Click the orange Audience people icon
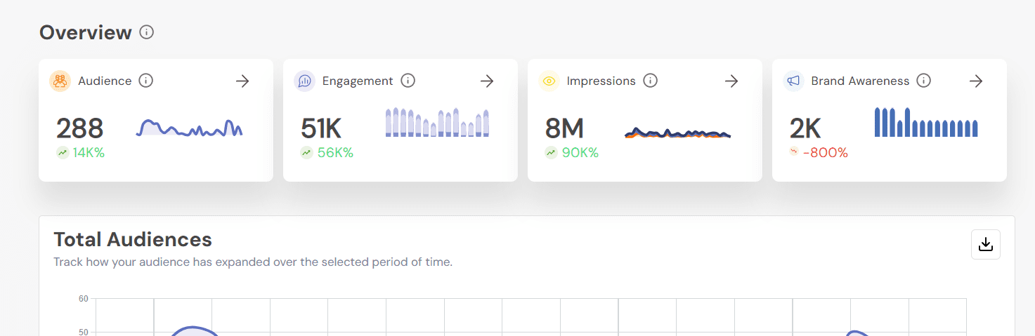The width and height of the screenshot is (1035, 336). pos(60,81)
